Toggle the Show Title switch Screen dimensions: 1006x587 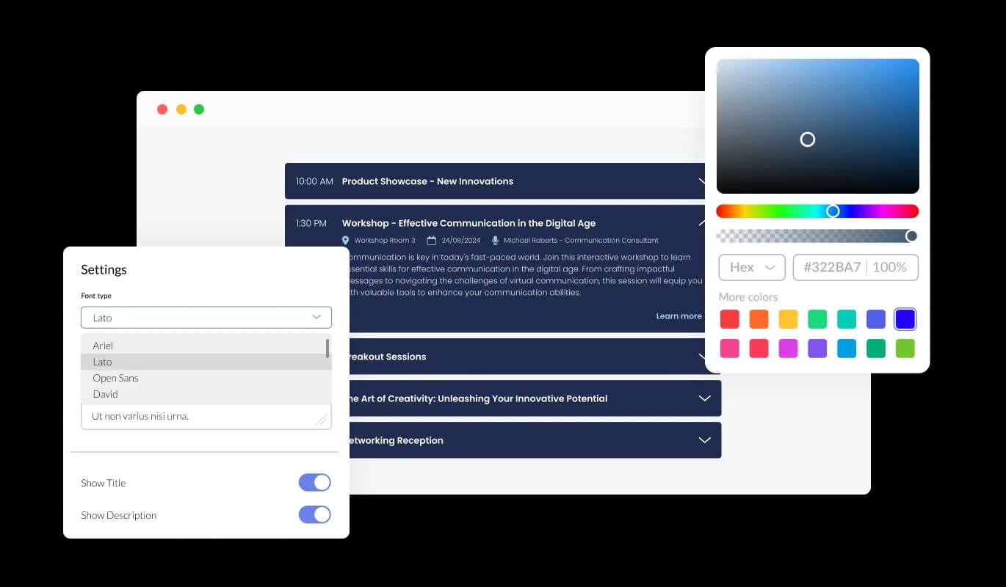click(314, 483)
